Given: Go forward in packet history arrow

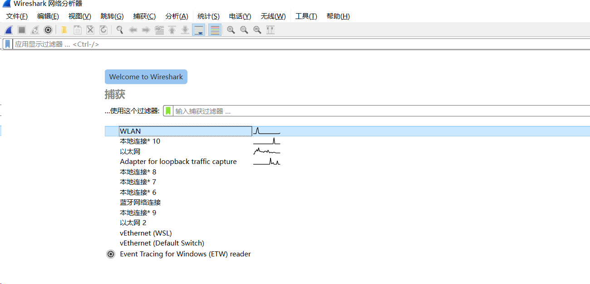Looking at the screenshot, I should tap(146, 30).
